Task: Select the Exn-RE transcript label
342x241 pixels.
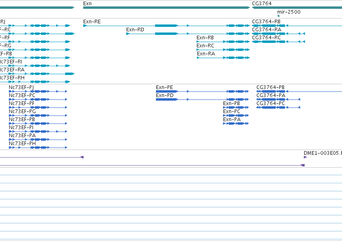Action: 92,22
